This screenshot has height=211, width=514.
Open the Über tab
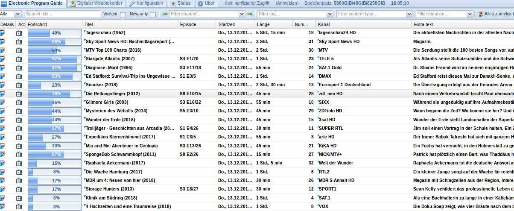tap(206, 3)
